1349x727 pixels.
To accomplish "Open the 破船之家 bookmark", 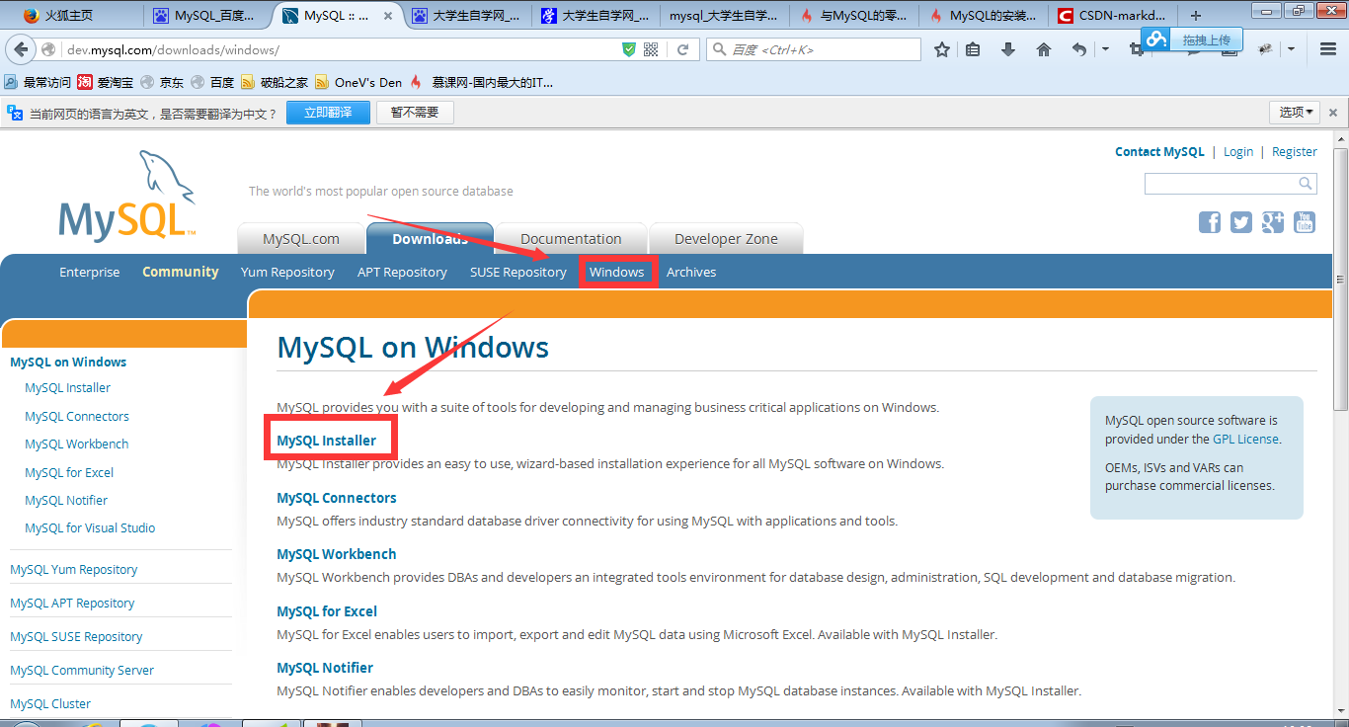I will (x=275, y=82).
